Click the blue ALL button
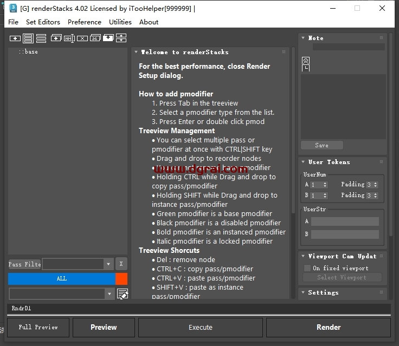 click(x=62, y=278)
